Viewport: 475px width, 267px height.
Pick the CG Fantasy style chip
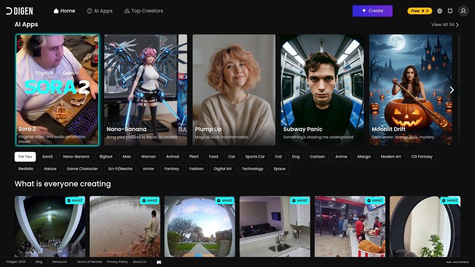422,157
